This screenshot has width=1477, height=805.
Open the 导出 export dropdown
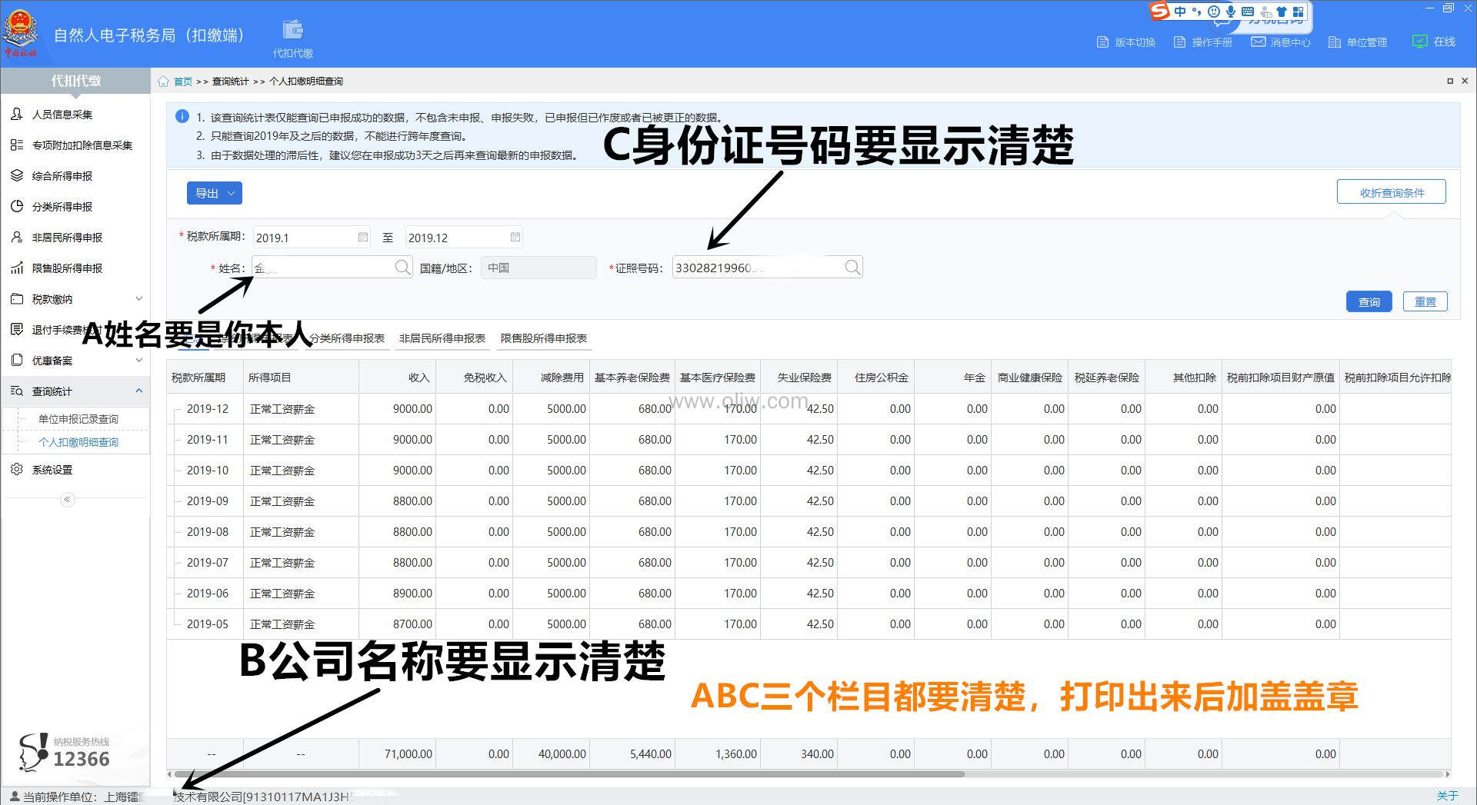tap(214, 194)
